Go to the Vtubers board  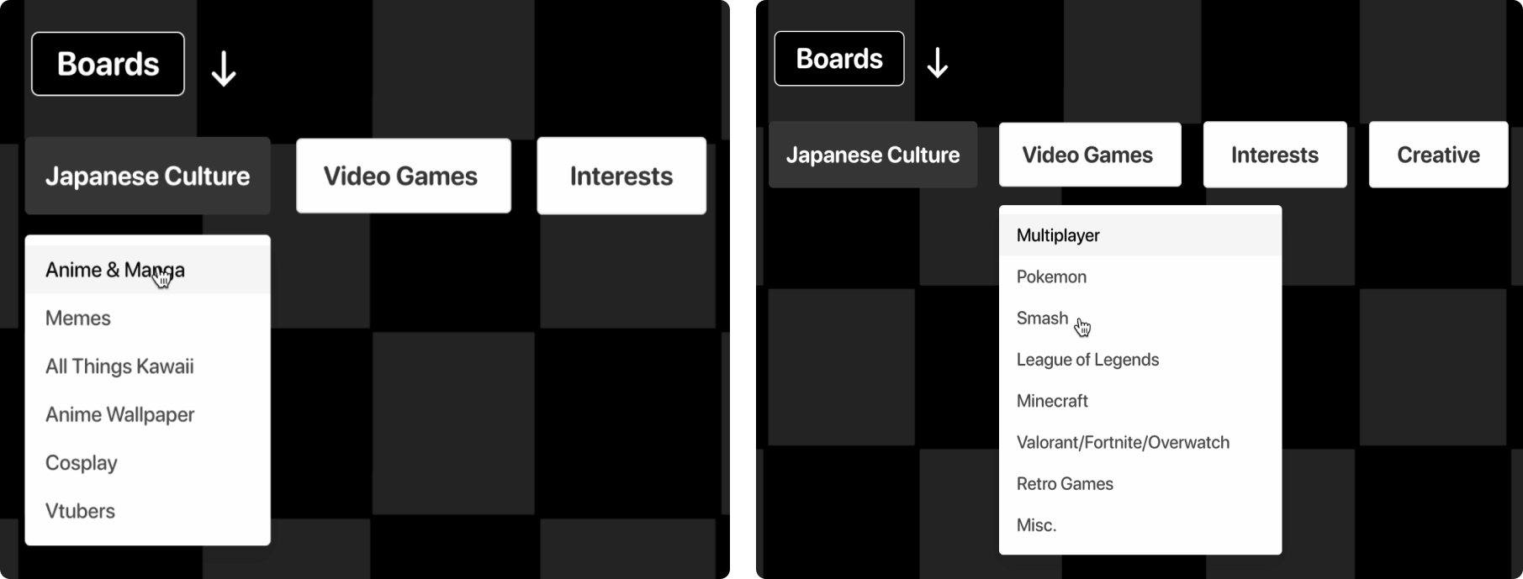(80, 511)
